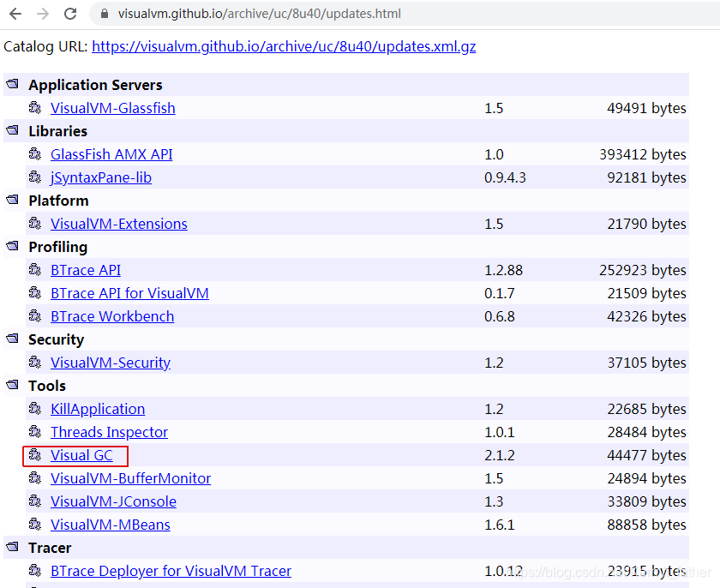The width and height of the screenshot is (720, 588).
Task: Click plugin icon beside BTrace Workbench
Action: (x=35, y=315)
